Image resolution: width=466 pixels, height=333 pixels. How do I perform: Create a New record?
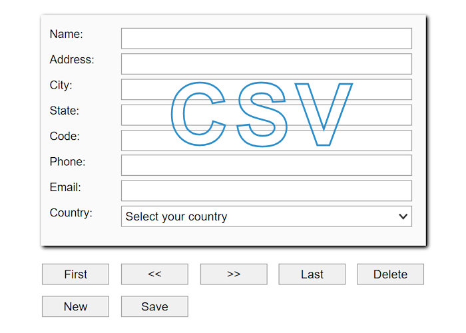75,306
